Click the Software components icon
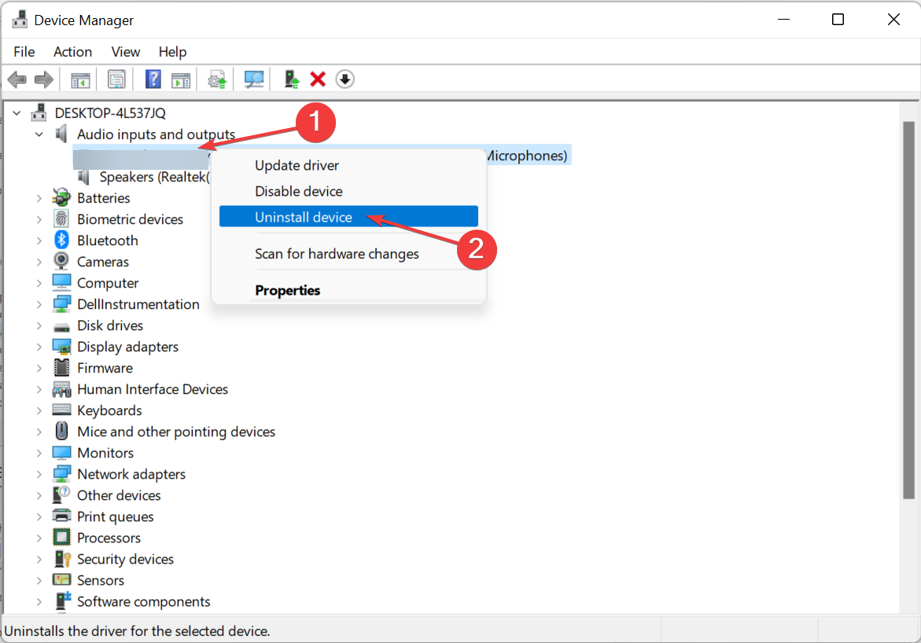Screen dimensions: 921x643 pyautogui.click(x=62, y=601)
